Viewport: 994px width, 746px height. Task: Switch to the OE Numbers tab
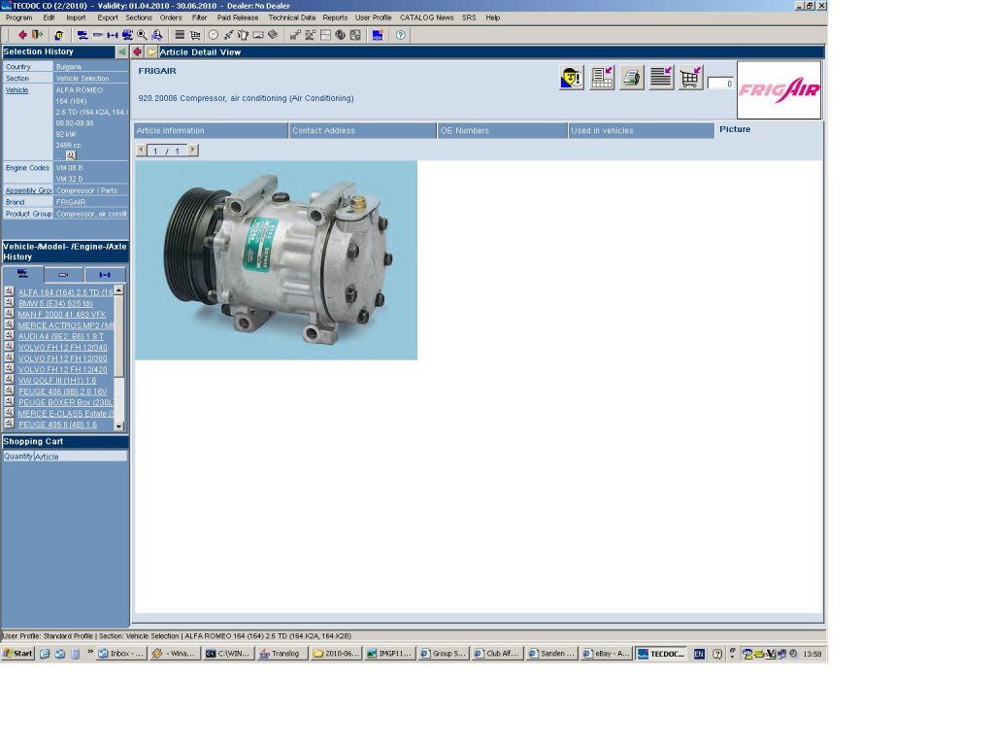pos(502,130)
